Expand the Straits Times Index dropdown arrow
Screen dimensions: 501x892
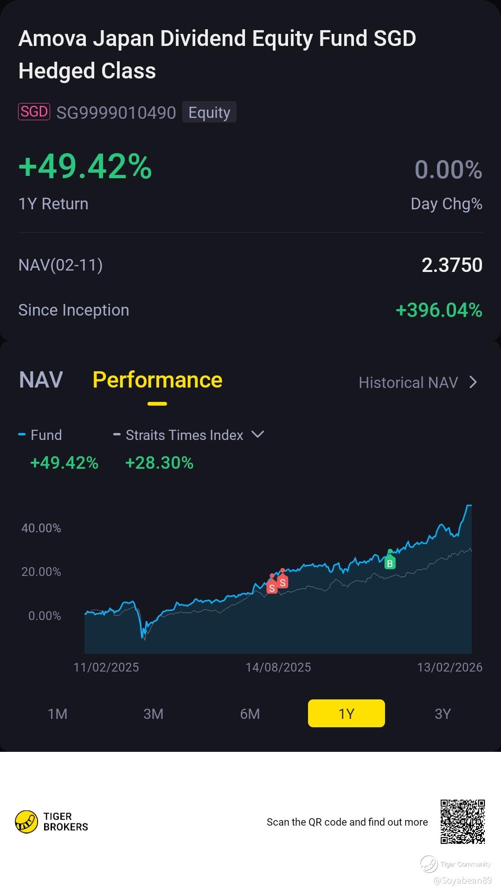point(257,434)
